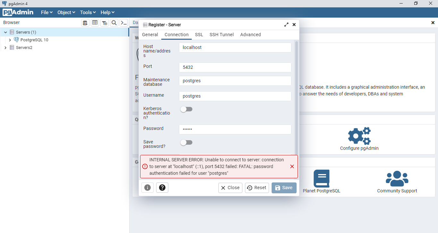Click the Close button in dialog
The width and height of the screenshot is (438, 233).
(230, 188)
